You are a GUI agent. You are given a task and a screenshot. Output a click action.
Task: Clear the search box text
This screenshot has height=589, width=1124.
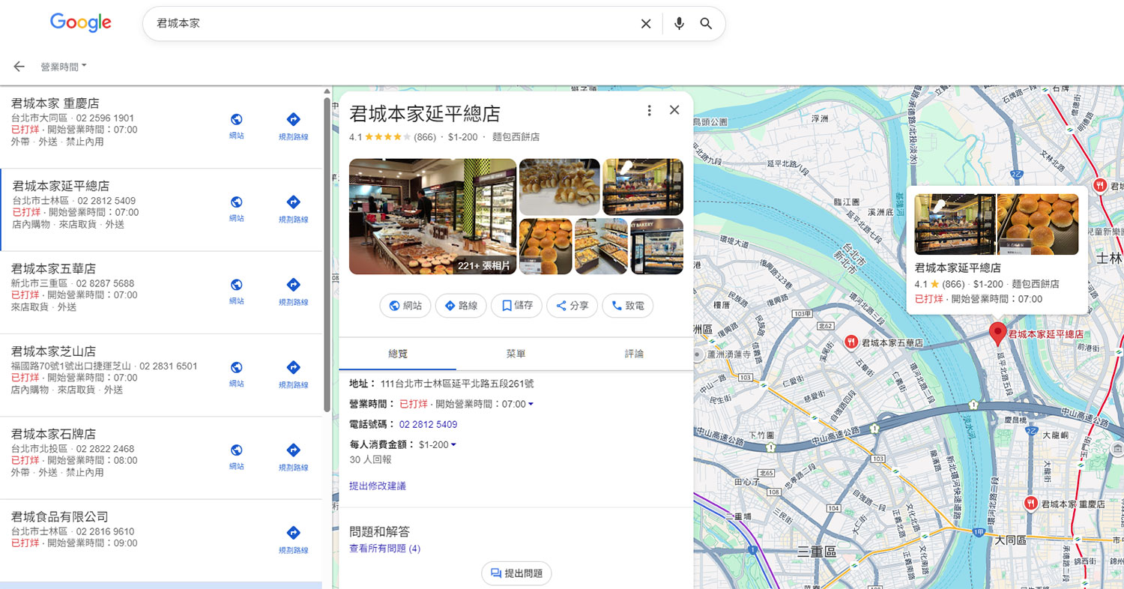point(646,24)
